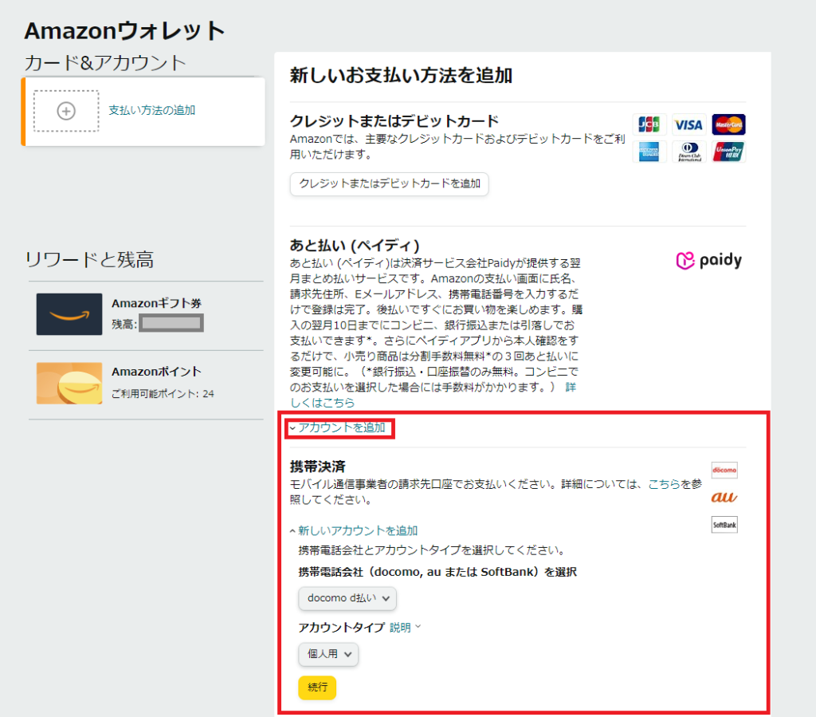Open the Amazonギフト券 card thumbnail
816x717 pixels.
click(x=69, y=314)
